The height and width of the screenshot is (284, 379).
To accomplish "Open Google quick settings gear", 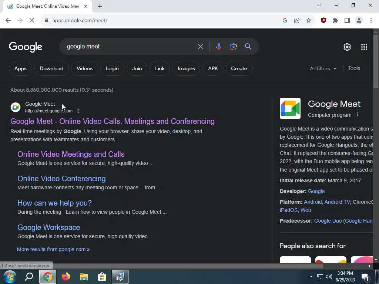I will tap(347, 47).
